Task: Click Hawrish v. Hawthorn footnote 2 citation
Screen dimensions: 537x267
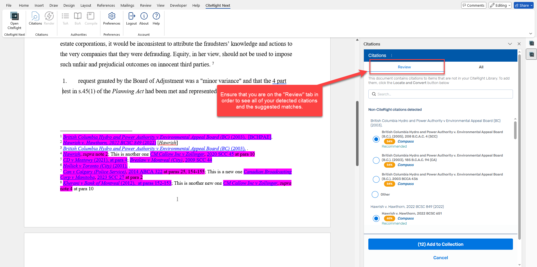Action: click(x=109, y=143)
